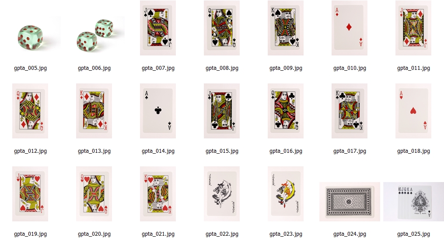The height and width of the screenshot is (241, 444).
Task: Click the gpta_021.jpg file label
Action: point(158,234)
